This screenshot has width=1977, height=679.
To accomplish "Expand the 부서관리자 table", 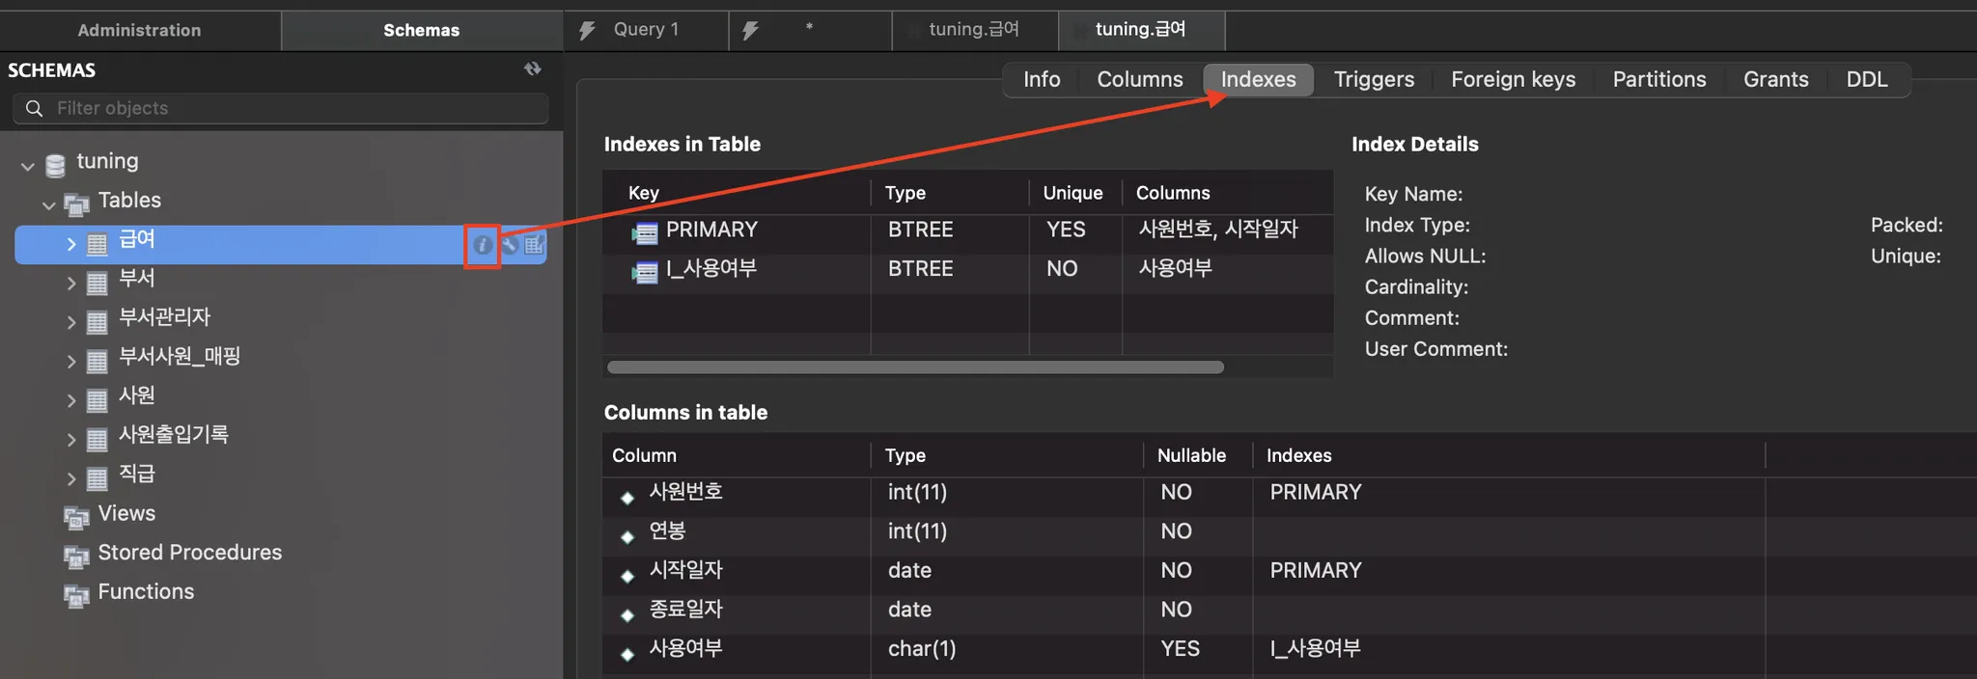I will point(71,322).
